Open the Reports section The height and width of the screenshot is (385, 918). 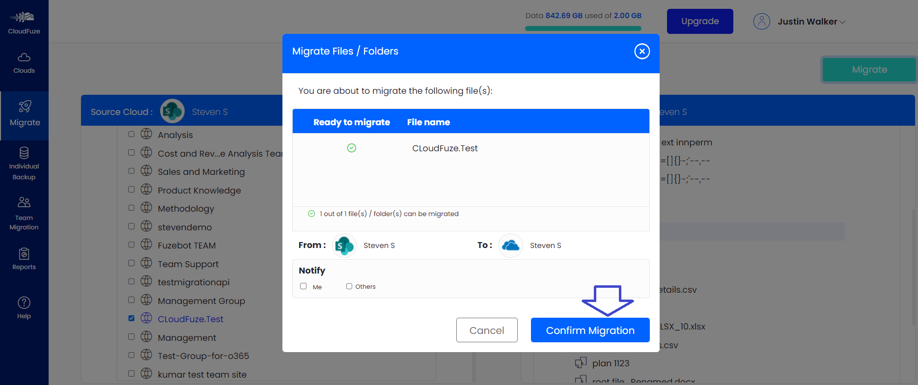pos(24,259)
